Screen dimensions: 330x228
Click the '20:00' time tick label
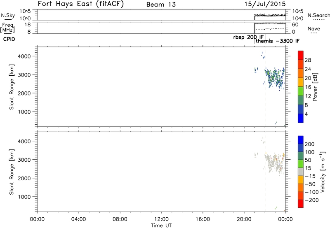[x=244, y=219]
